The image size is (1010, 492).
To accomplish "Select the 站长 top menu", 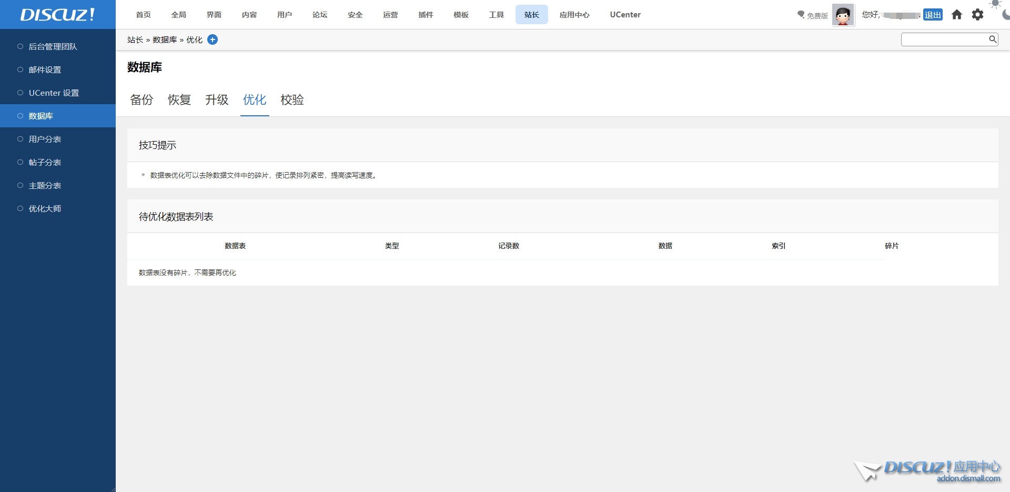I will [x=532, y=15].
